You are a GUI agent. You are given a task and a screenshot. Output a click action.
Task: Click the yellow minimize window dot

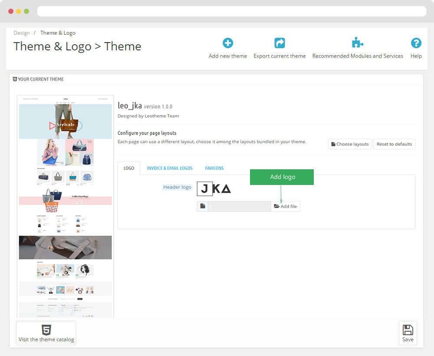(x=19, y=11)
